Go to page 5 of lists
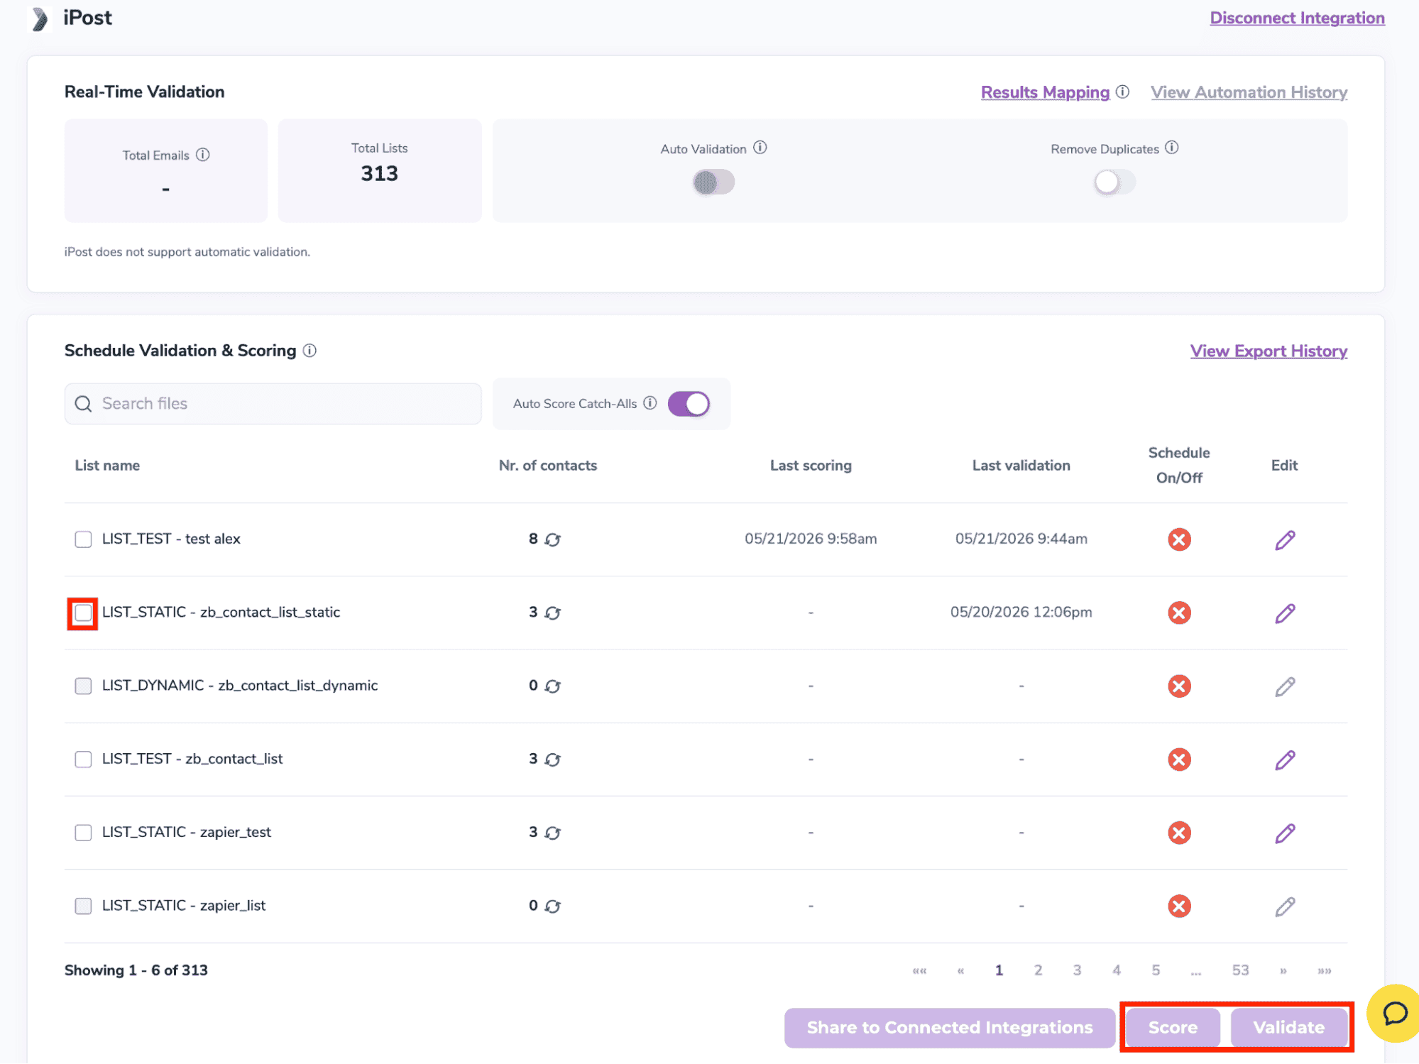The image size is (1419, 1064). [1156, 970]
